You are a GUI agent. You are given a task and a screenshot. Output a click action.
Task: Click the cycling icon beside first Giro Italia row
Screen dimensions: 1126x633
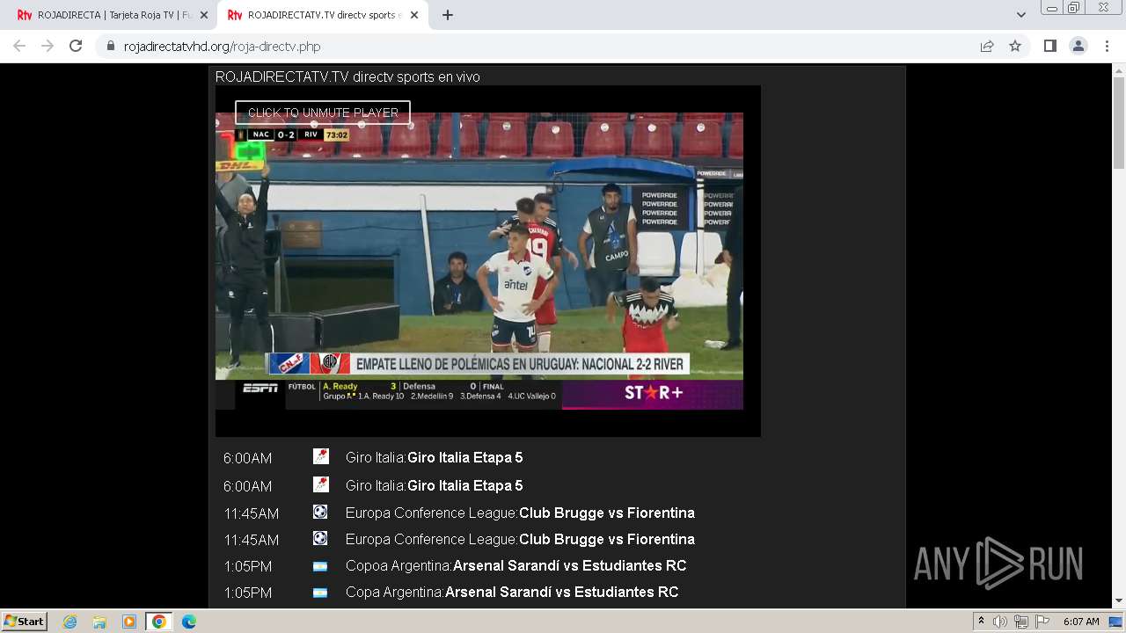320,456
